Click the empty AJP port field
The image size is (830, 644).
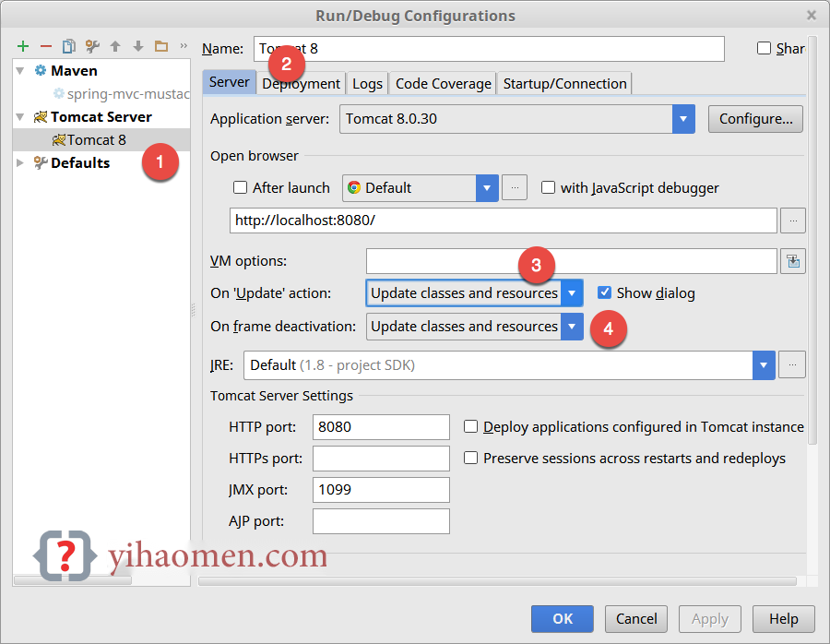pyautogui.click(x=381, y=521)
